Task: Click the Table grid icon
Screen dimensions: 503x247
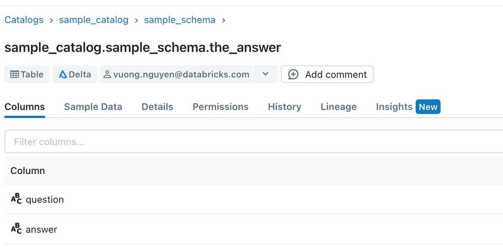Action: tap(15, 75)
